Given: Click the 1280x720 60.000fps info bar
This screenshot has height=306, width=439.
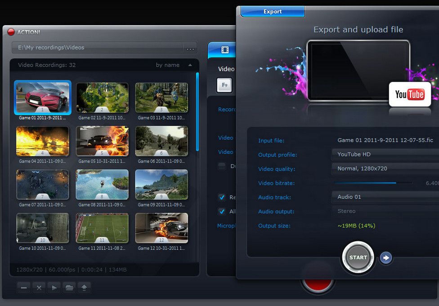Looking at the screenshot, I should (72, 270).
